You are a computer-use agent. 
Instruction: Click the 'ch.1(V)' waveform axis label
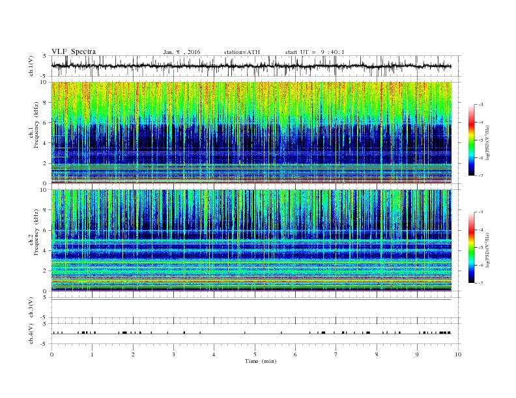click(x=31, y=66)
